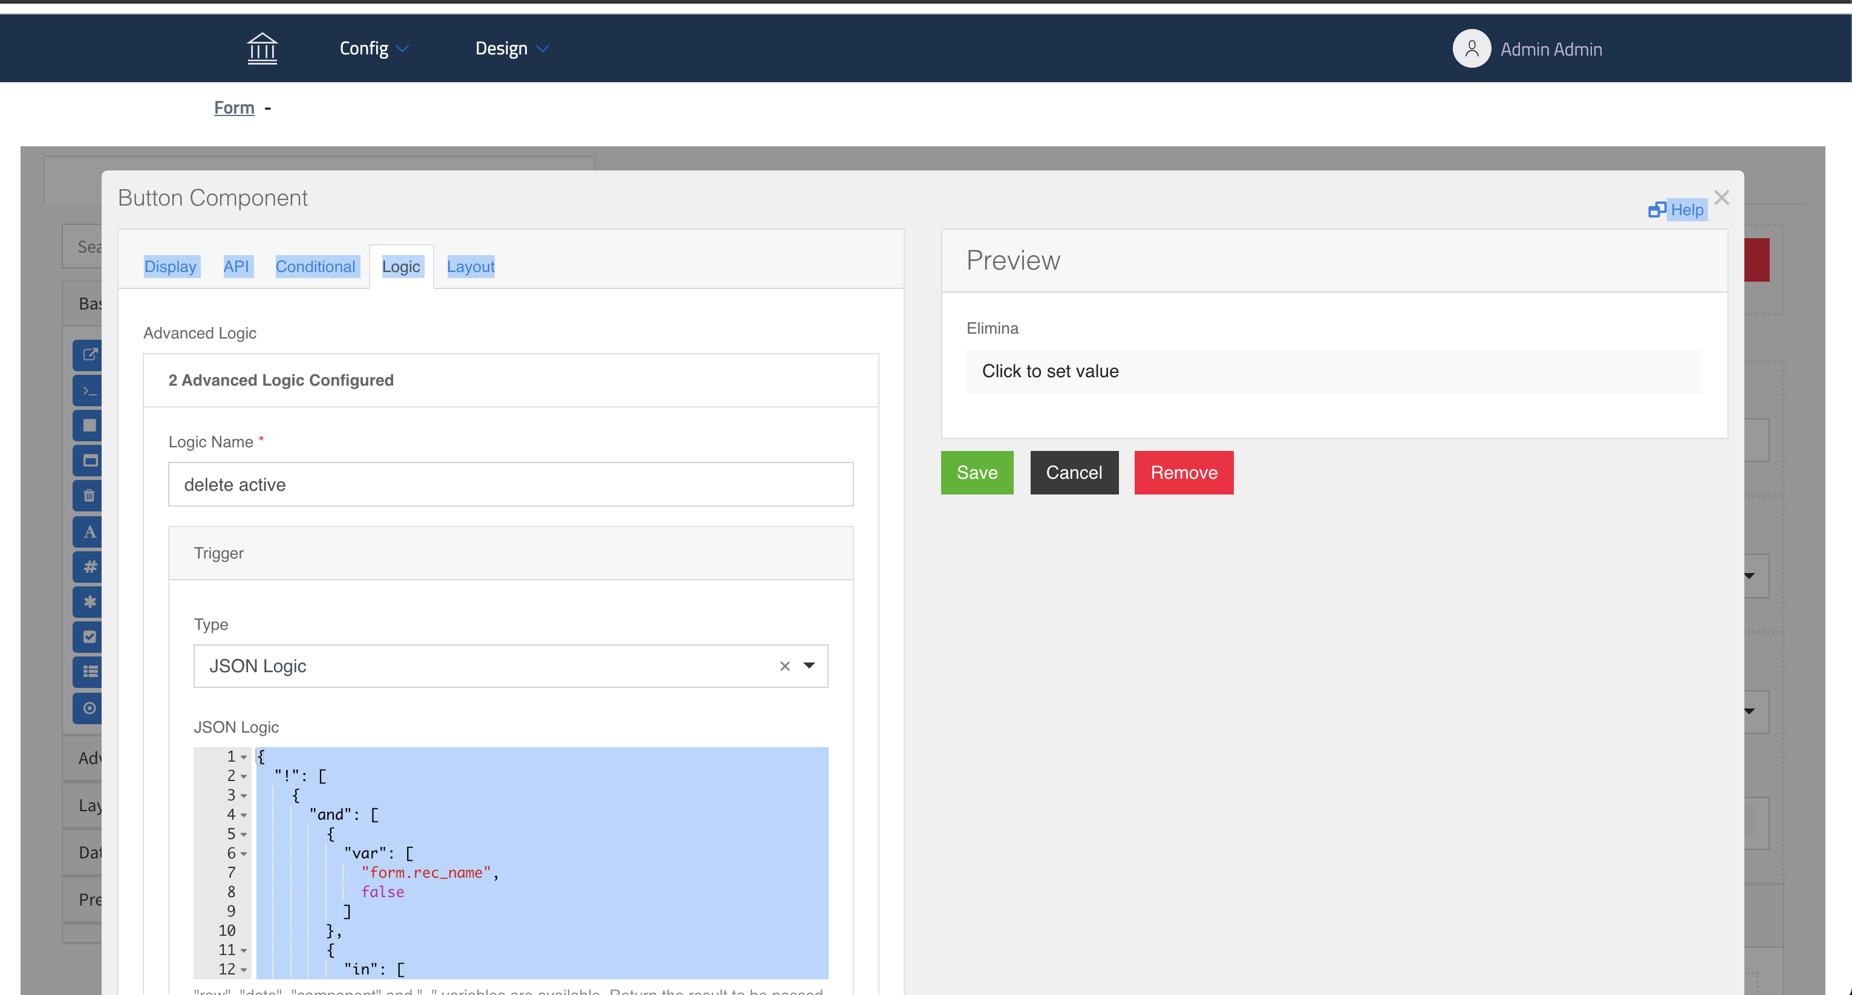Clear the JSON Logic type selection

[784, 667]
